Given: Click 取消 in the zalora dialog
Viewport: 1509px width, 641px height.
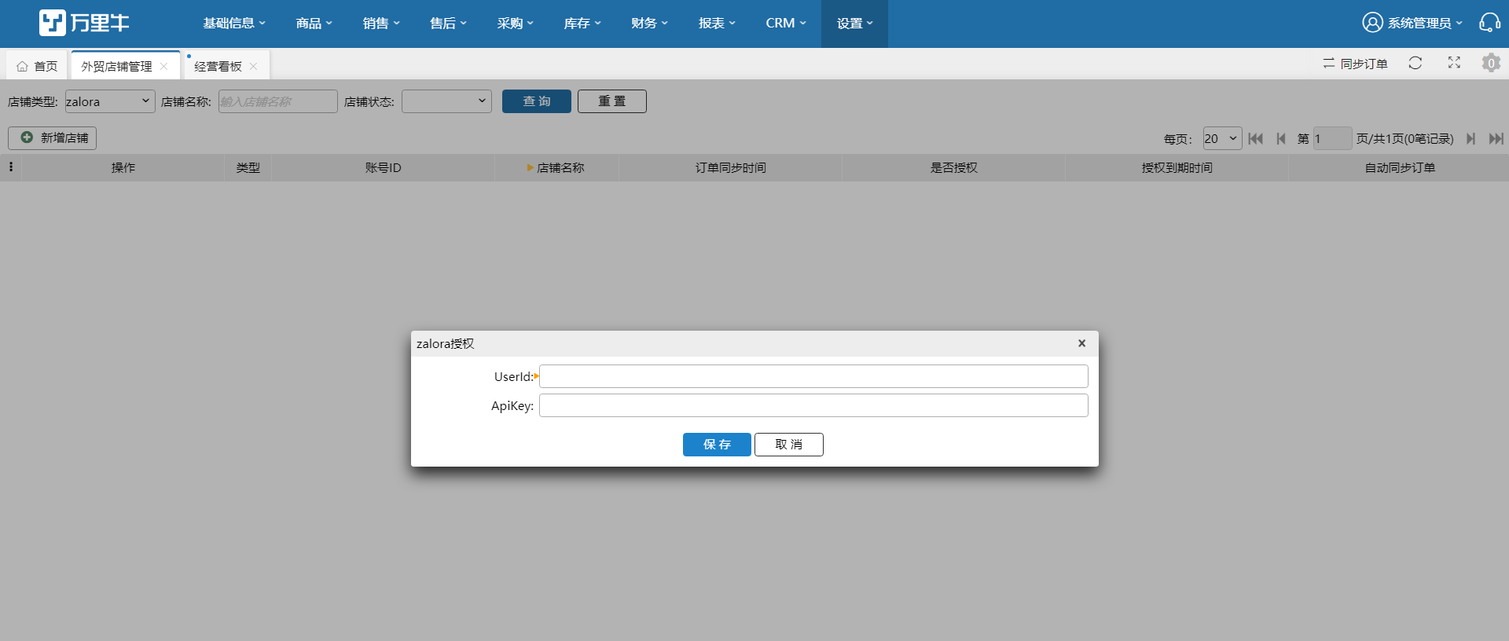Looking at the screenshot, I should coord(789,445).
